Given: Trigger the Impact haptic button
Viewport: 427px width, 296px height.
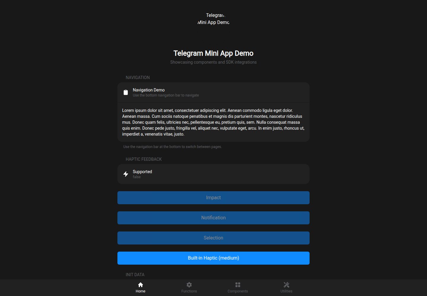Looking at the screenshot, I should (213, 198).
